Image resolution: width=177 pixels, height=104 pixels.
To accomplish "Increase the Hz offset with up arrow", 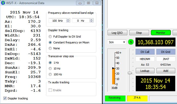I will (91, 19).
